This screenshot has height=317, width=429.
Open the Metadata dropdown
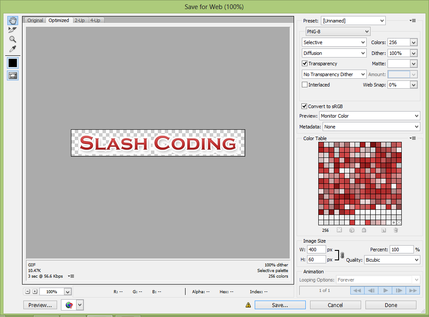371,127
